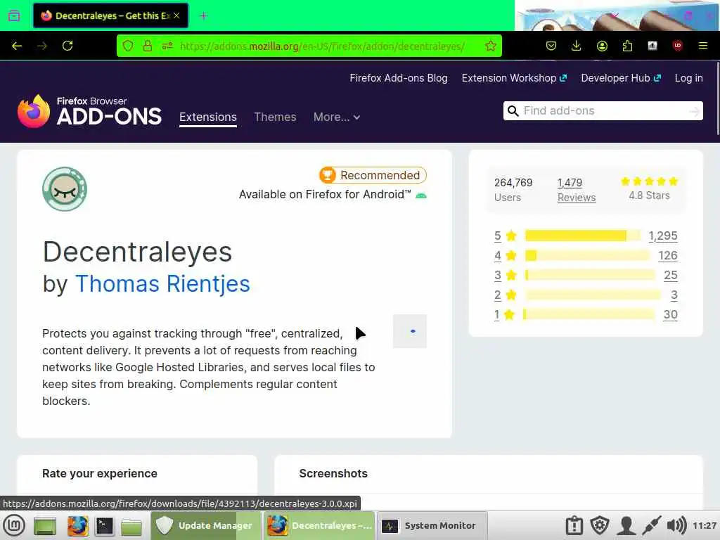720x540 pixels.
Task: Open the Pocket save icon
Action: [x=551, y=46]
